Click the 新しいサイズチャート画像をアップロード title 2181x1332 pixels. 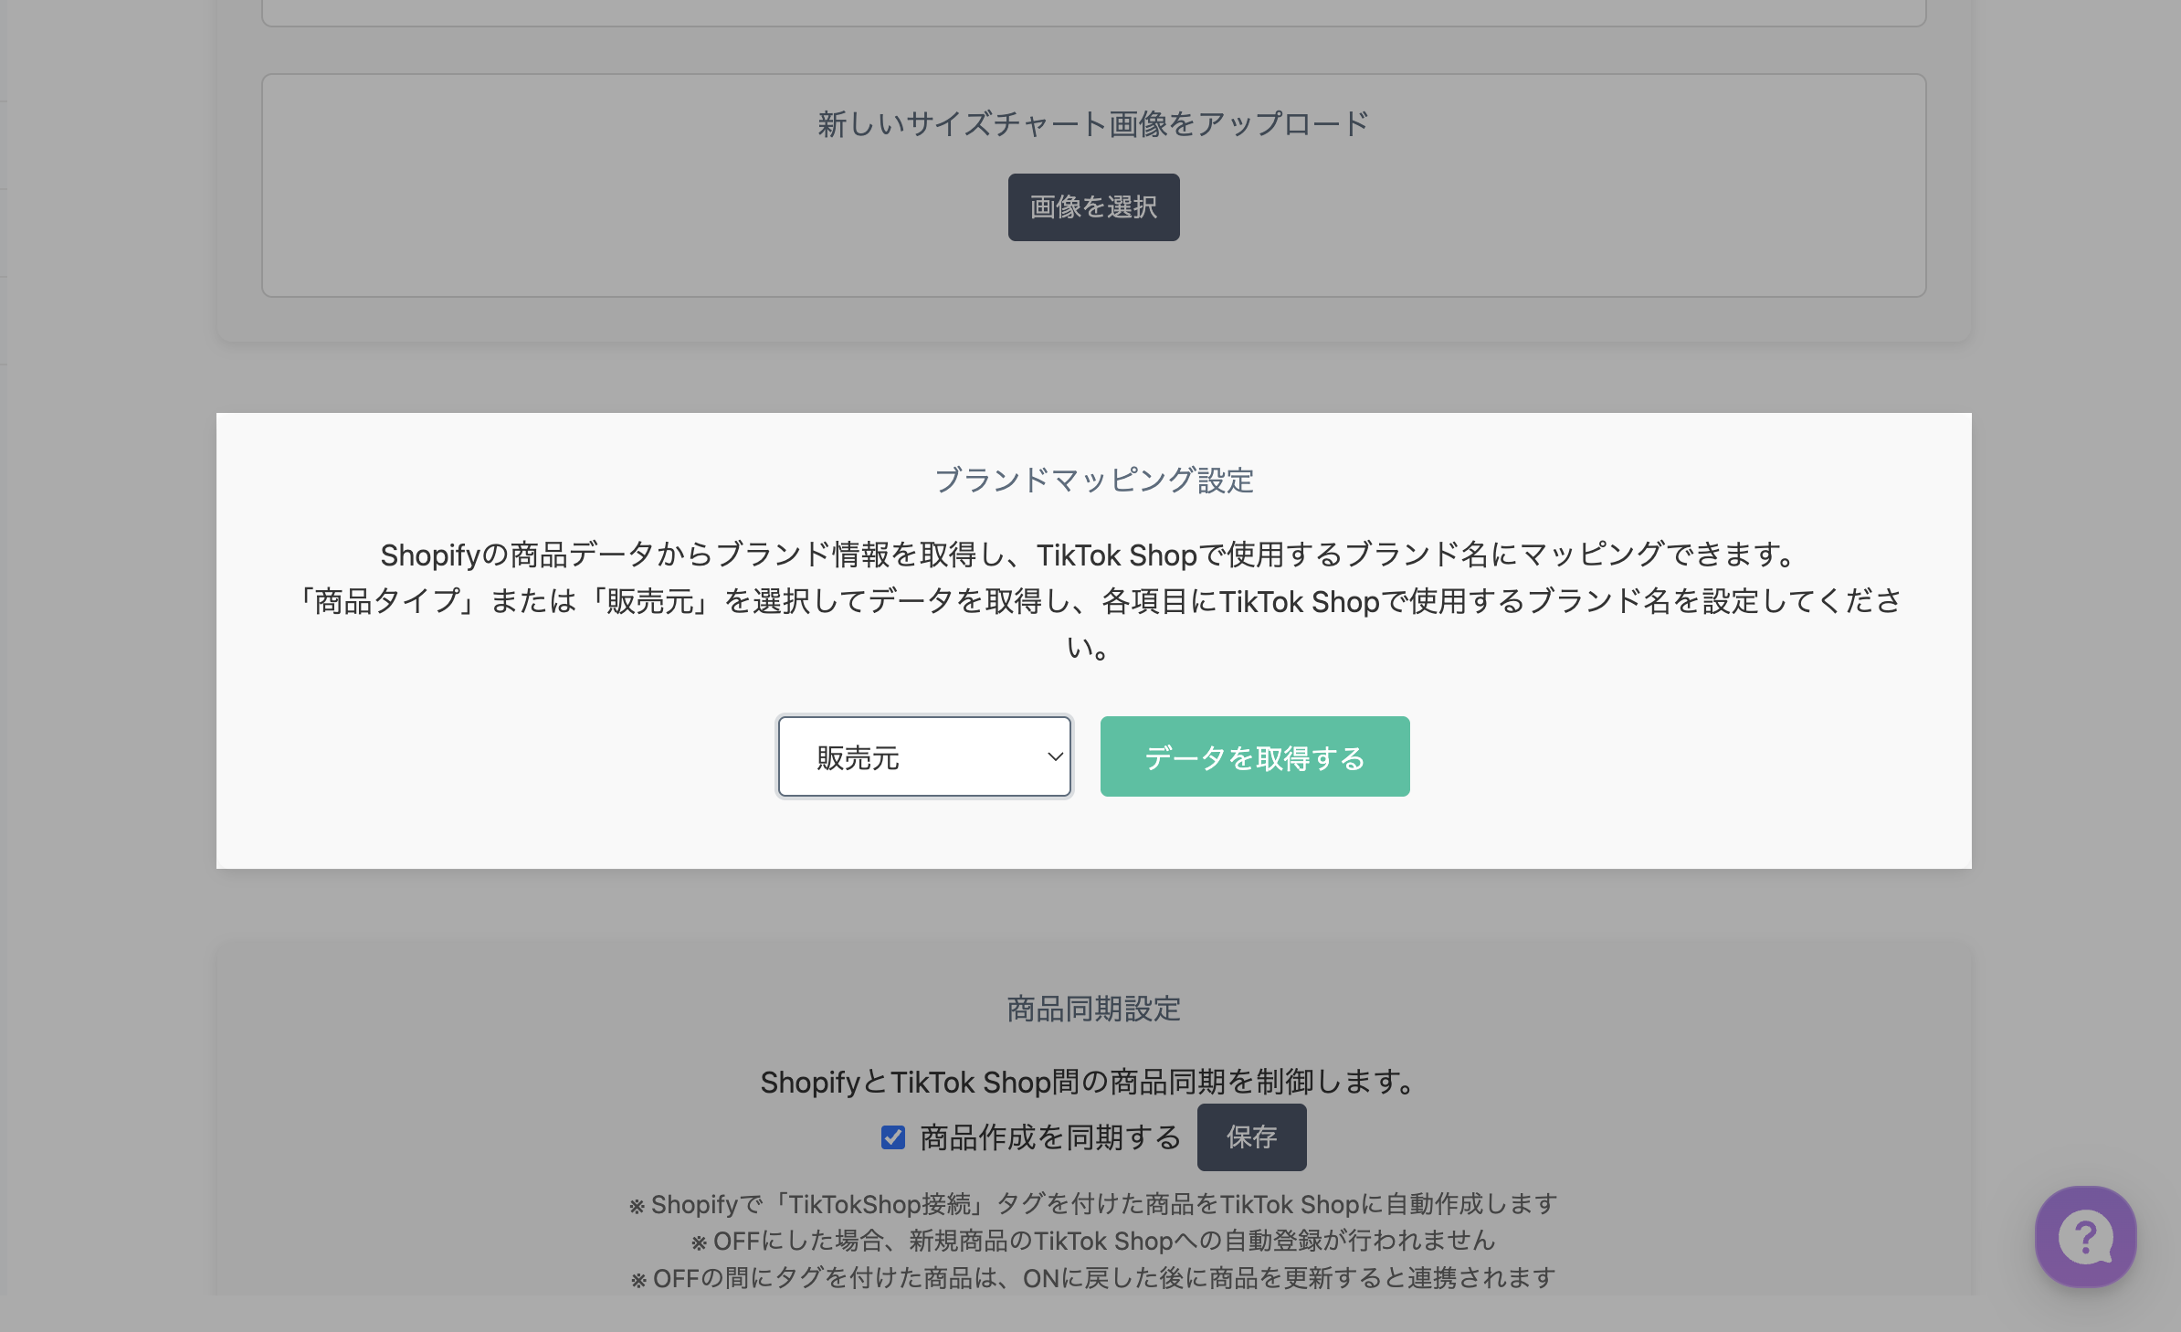pyautogui.click(x=1093, y=123)
